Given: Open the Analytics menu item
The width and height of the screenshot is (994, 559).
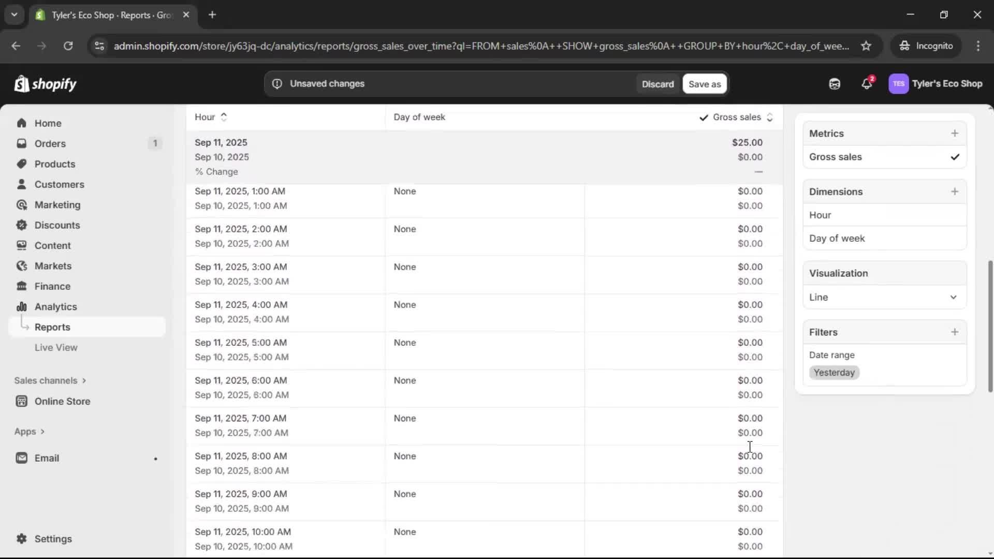Looking at the screenshot, I should tap(55, 306).
